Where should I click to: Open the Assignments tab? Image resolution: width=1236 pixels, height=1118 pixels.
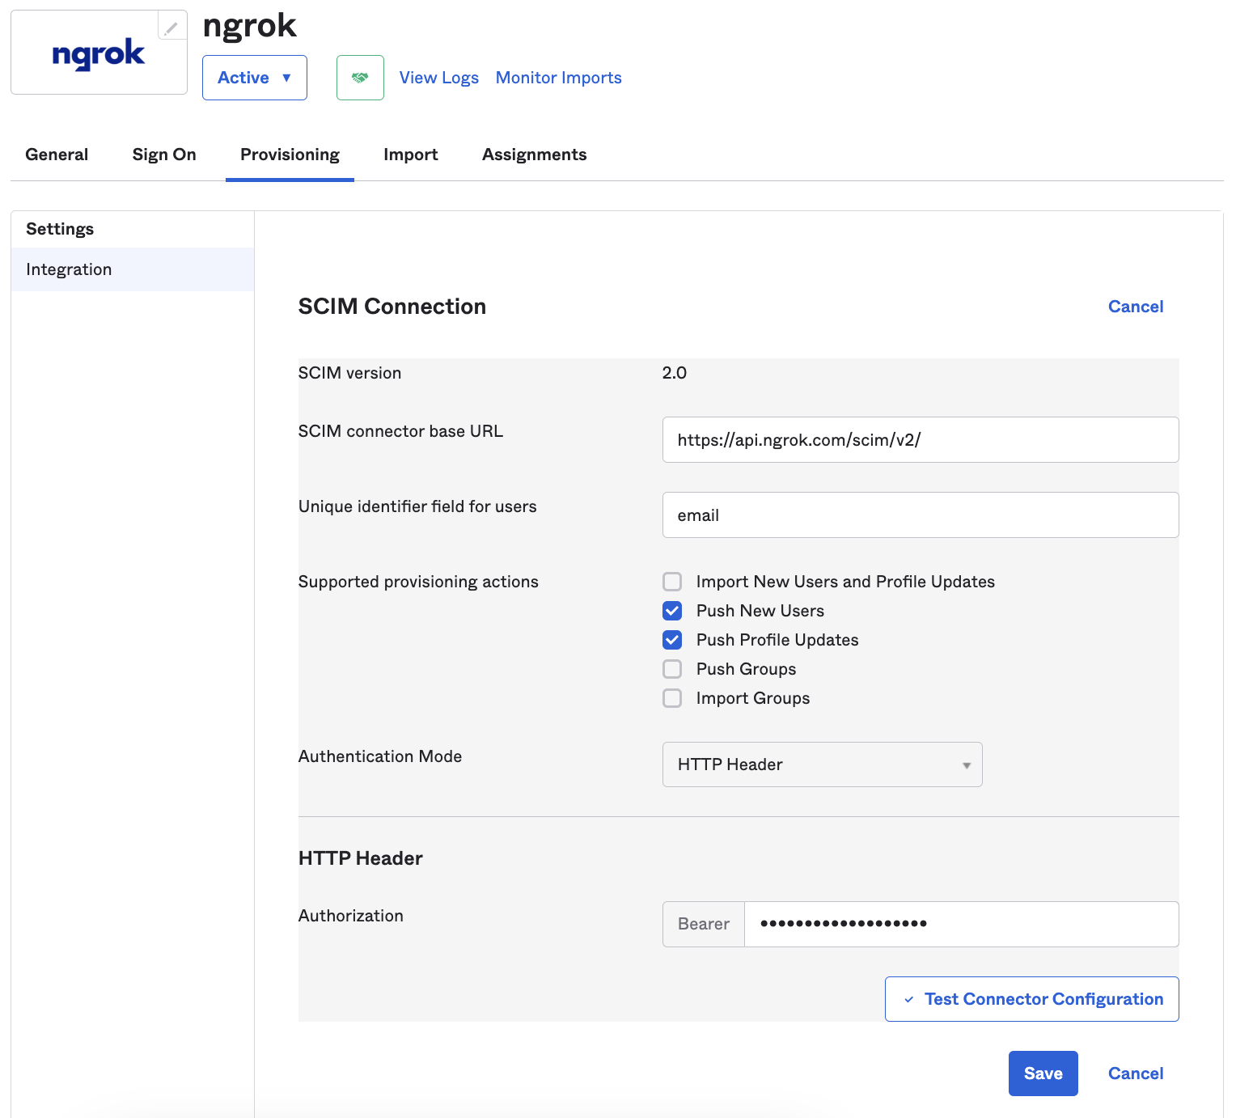[x=534, y=154]
